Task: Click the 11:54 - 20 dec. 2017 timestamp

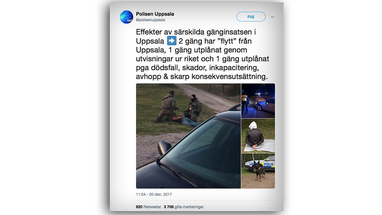Action: pos(154,195)
